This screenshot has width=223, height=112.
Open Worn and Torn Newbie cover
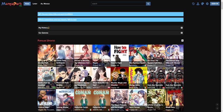(x=65, y=78)
